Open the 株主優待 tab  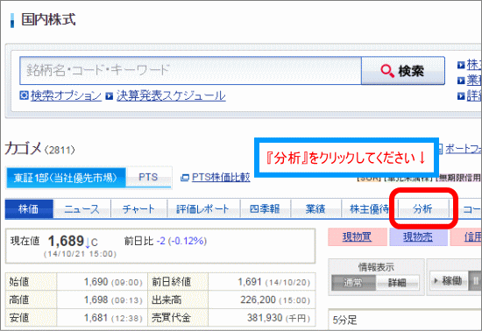click(x=369, y=208)
